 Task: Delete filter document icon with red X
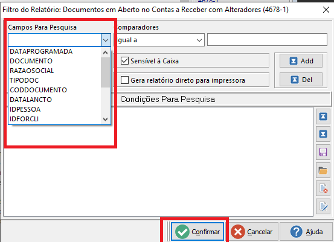pyautogui.click(x=323, y=188)
